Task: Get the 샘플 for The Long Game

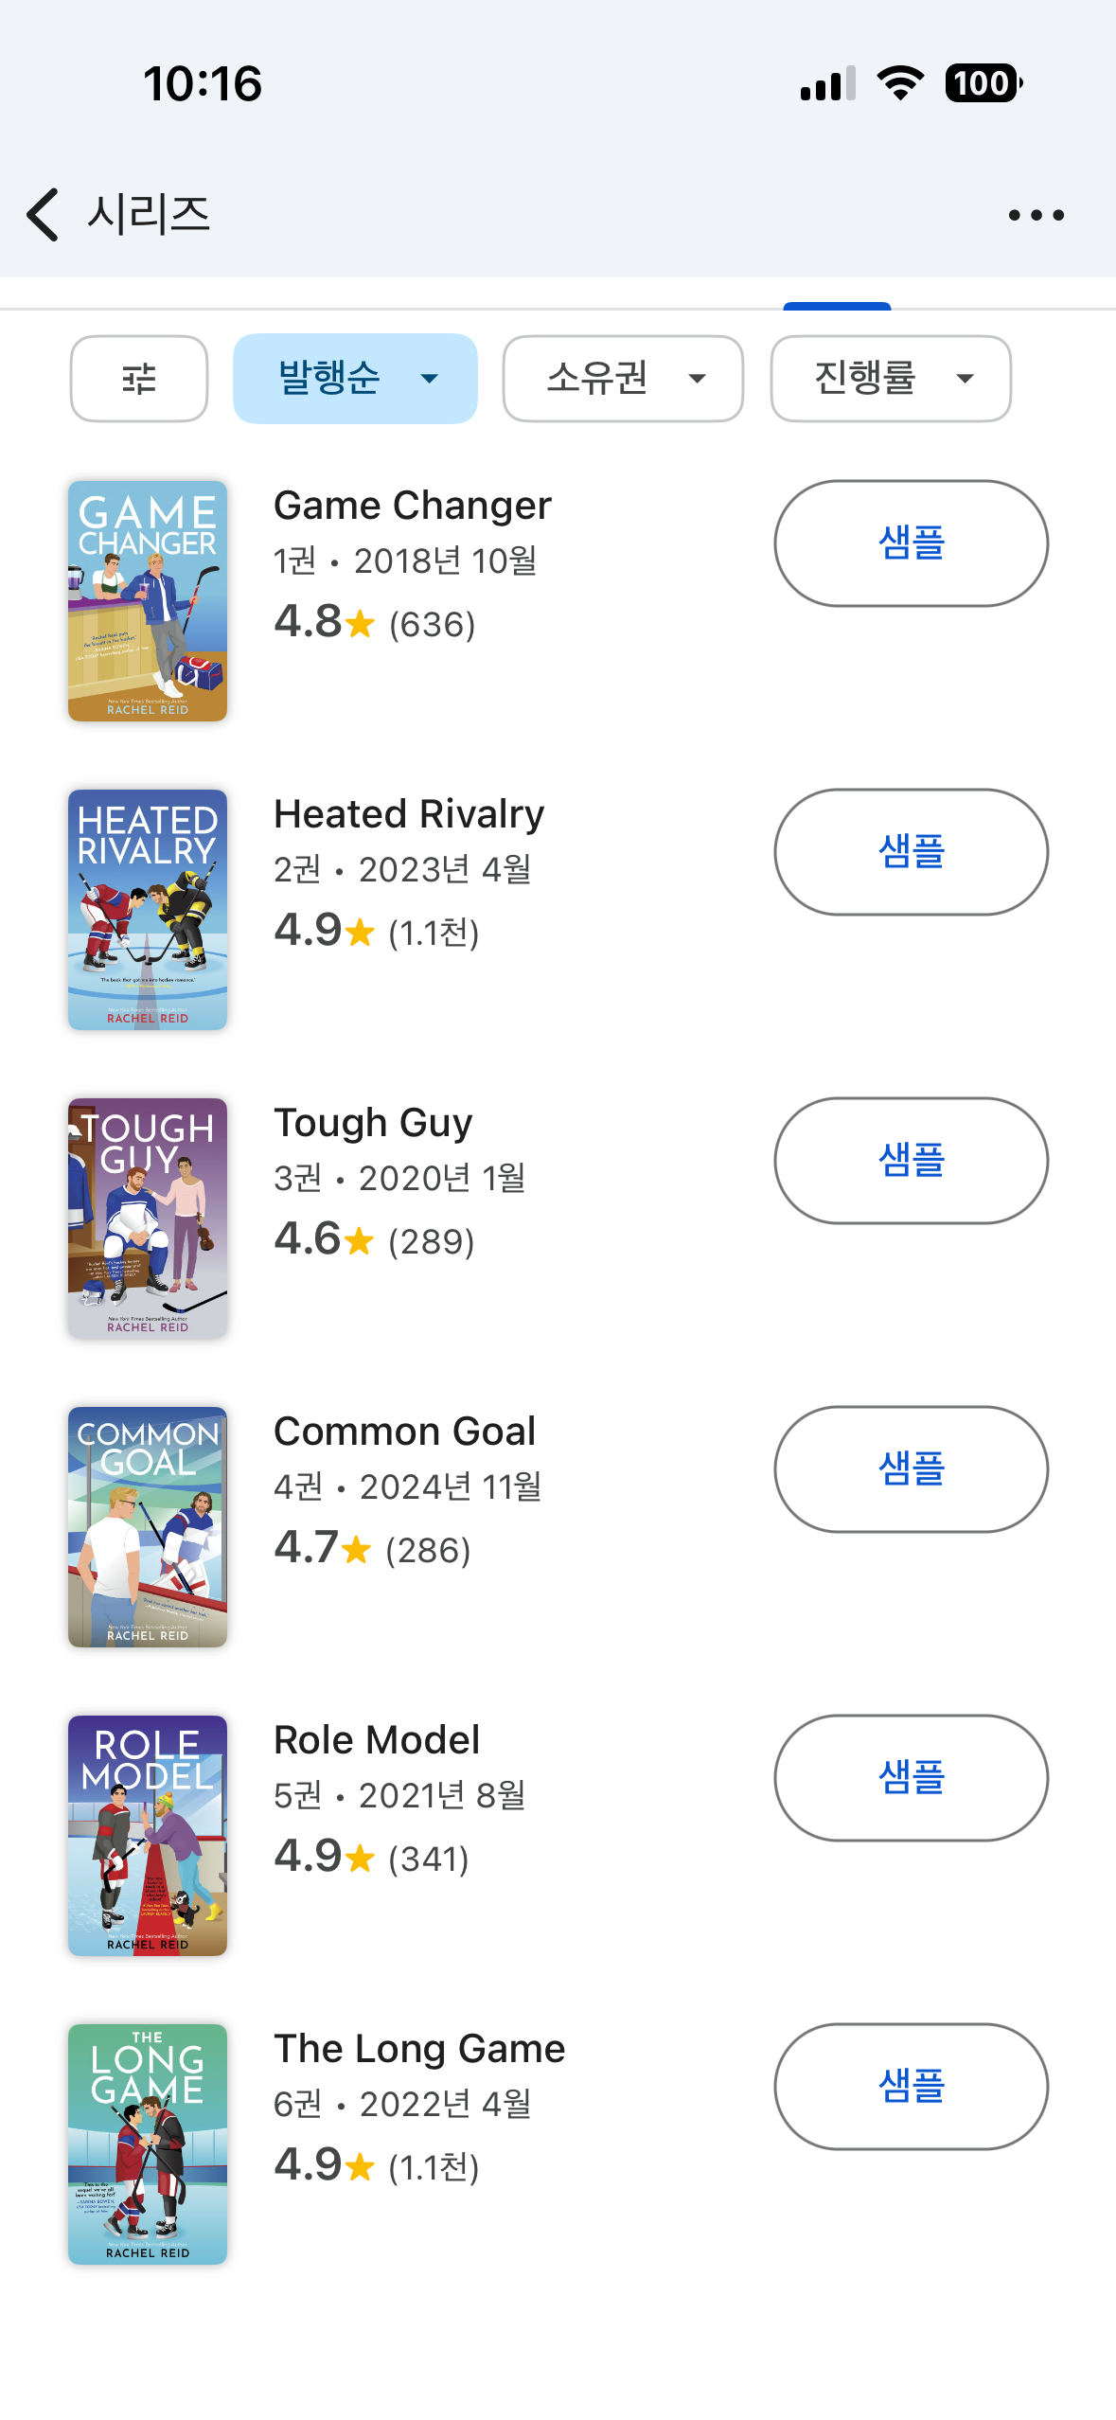Action: (x=911, y=2087)
